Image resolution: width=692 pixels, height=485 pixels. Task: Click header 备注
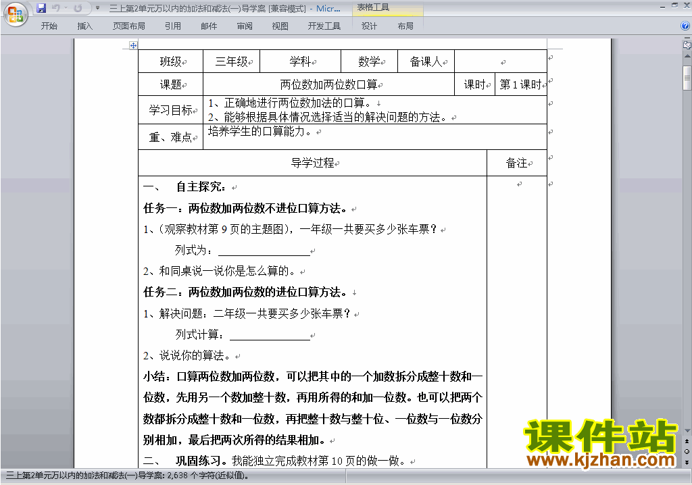tap(517, 163)
